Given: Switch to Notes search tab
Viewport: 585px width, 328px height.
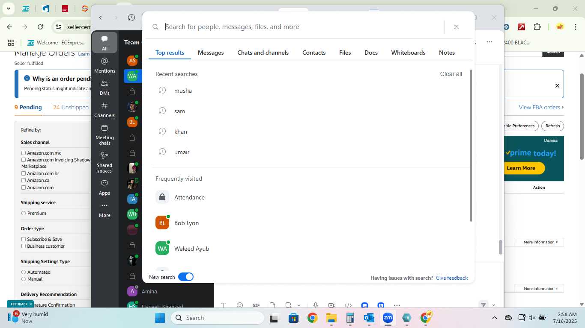Looking at the screenshot, I should coord(447,53).
